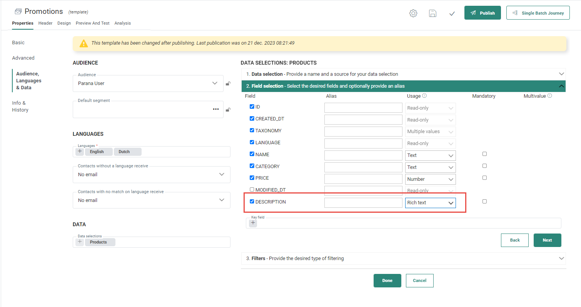Click the validate checkmark icon
Viewport: 581px width, 307px height.
pyautogui.click(x=452, y=13)
